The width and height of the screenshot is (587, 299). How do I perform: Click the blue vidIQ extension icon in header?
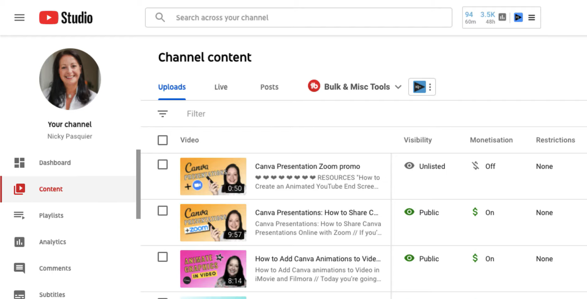pos(518,17)
